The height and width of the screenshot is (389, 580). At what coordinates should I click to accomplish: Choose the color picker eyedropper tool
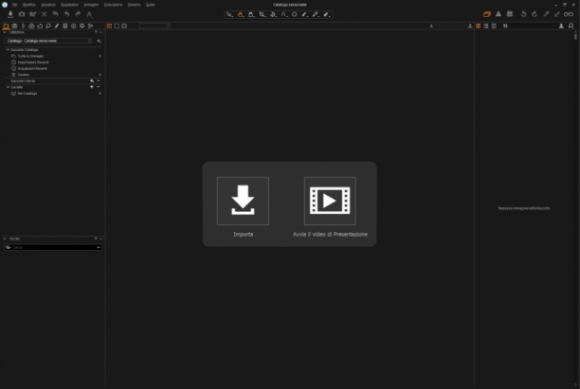316,15
